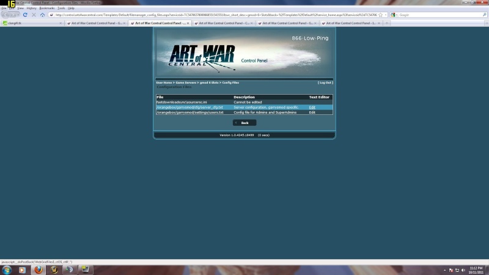Viewport: 489px width, 275px height.
Task: Open the clock showing 11:12 PM
Action: 476,270
